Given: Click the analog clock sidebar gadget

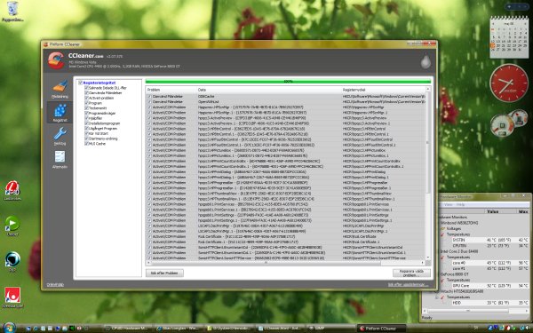Looking at the screenshot, I should tap(509, 83).
